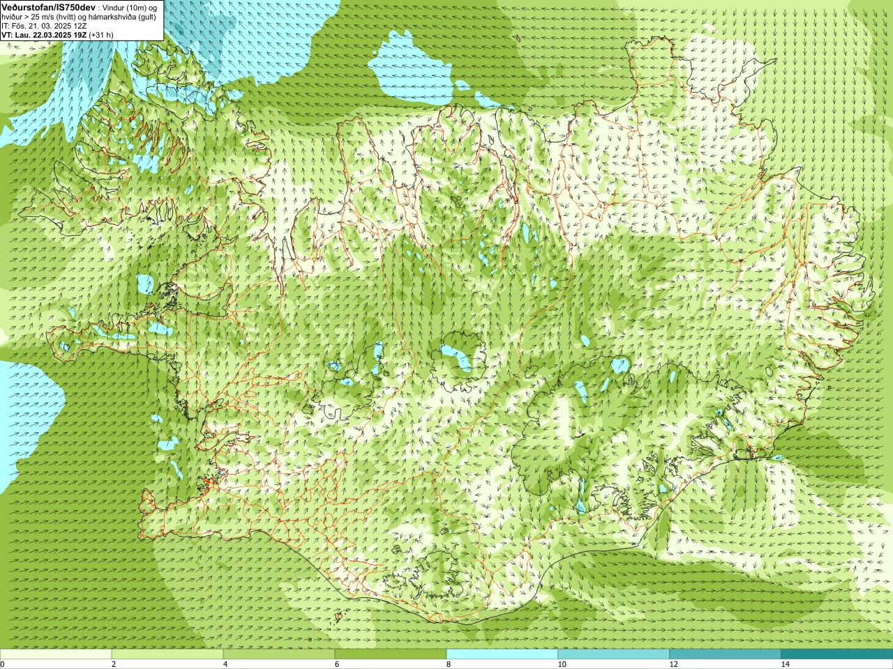Click the 'Veðurstofan/IS750dev' title text
The width and height of the screenshot is (893, 669).
pos(49,8)
